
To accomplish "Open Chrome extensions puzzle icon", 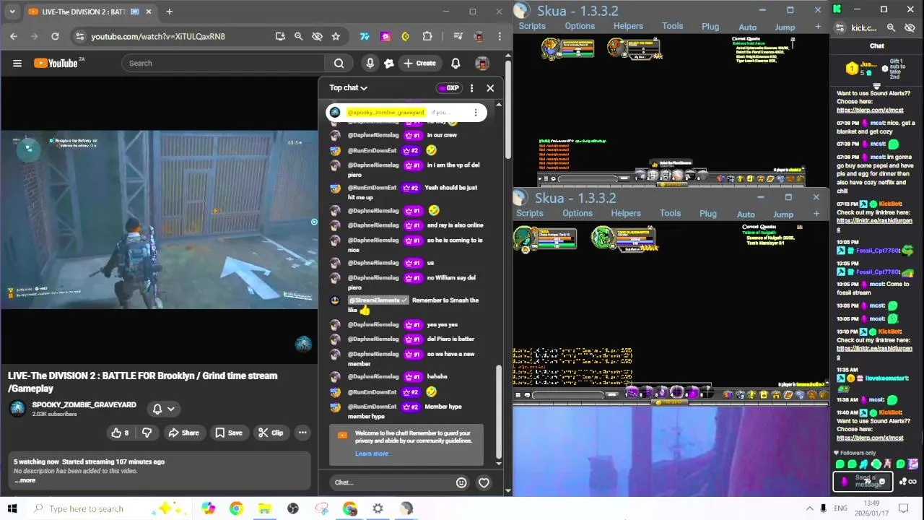I will [427, 36].
